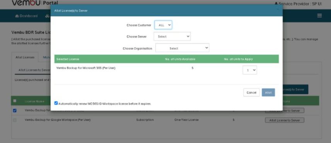Expand the Choose Server select box
The height and width of the screenshot is (143, 331).
(172, 36)
